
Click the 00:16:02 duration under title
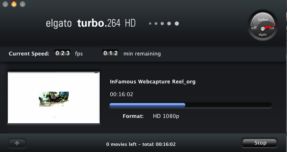121,94
